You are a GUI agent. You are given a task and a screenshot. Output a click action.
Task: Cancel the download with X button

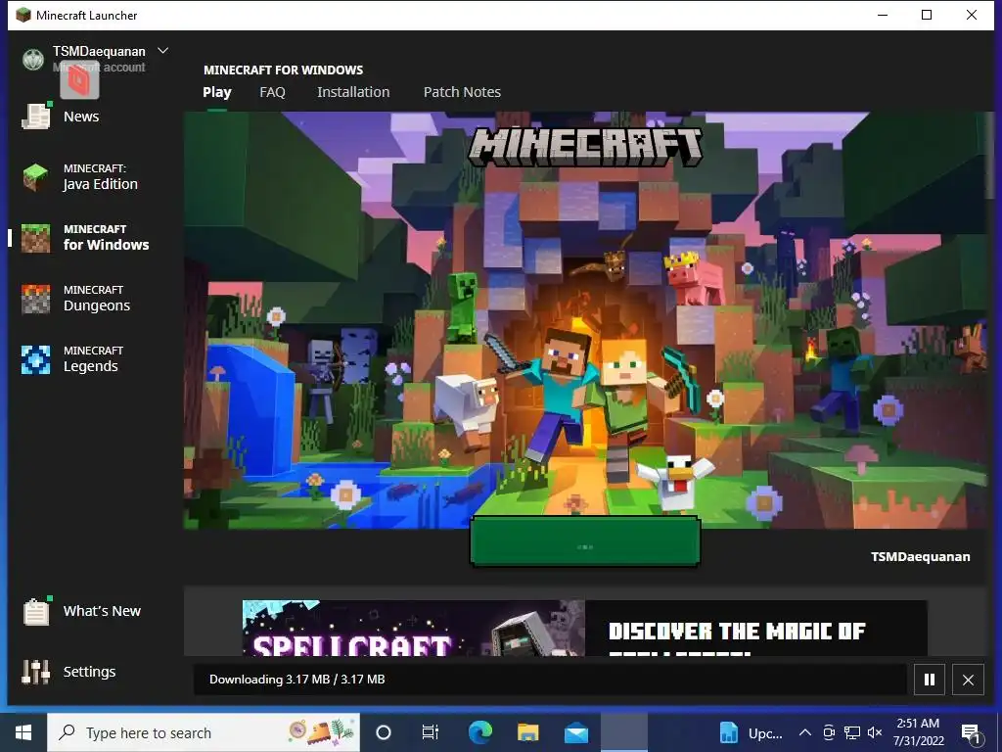point(968,680)
